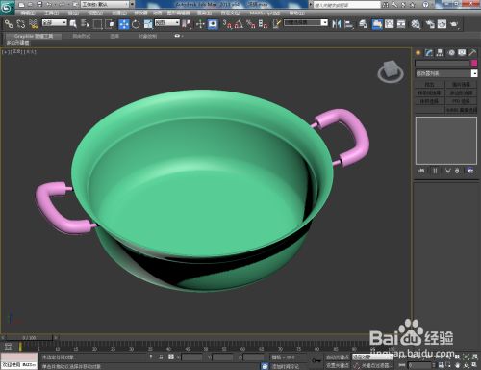The image size is (481, 370).
Task: Click the ViewCube in the viewport
Action: coord(391,71)
